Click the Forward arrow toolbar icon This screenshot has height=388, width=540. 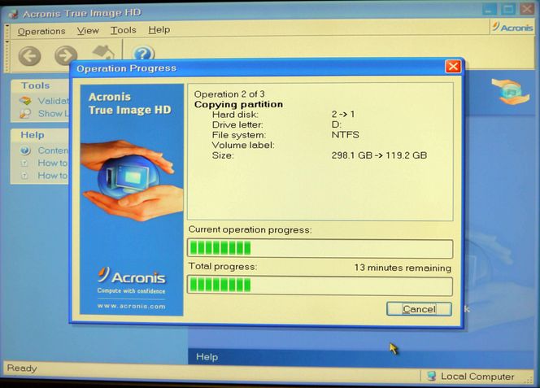tap(66, 55)
